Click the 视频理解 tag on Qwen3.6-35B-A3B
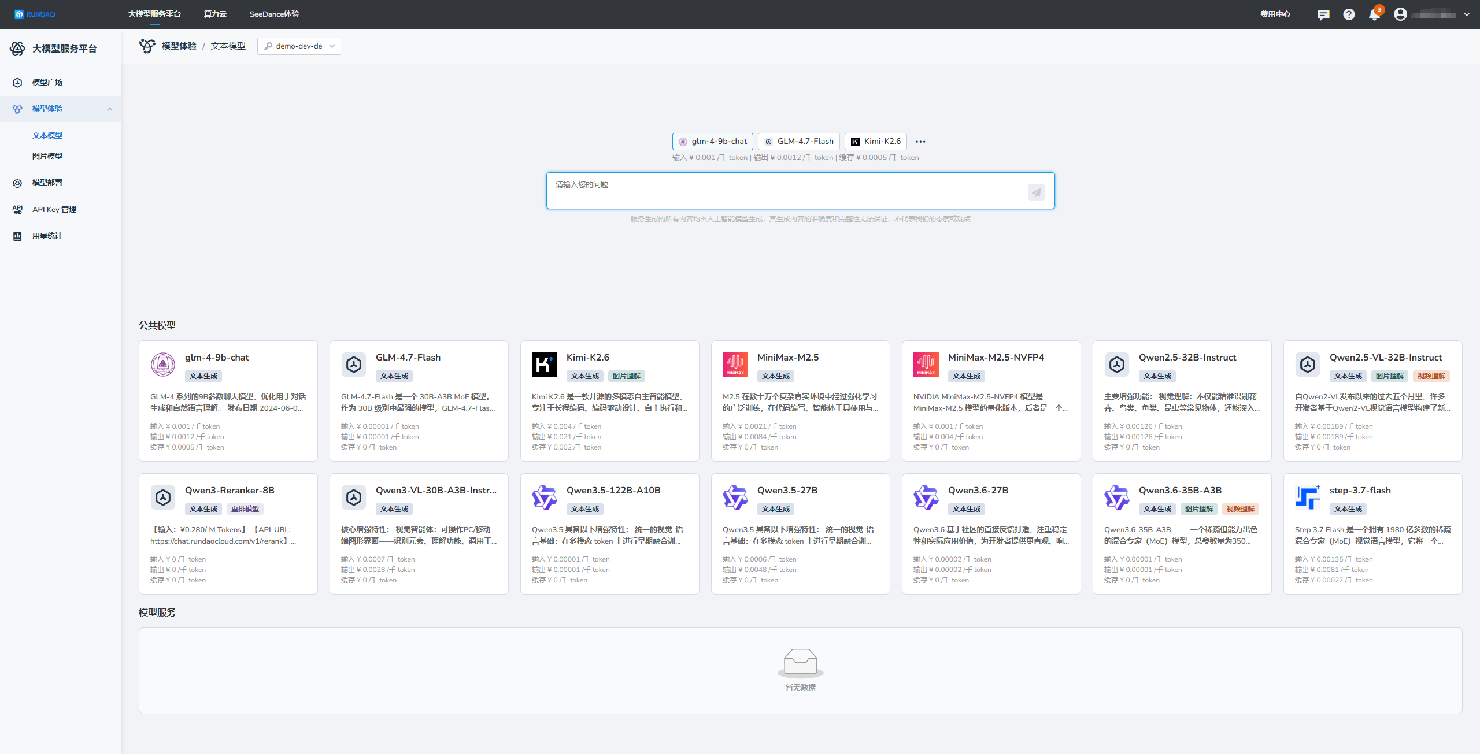This screenshot has height=754, width=1480. [x=1241, y=509]
